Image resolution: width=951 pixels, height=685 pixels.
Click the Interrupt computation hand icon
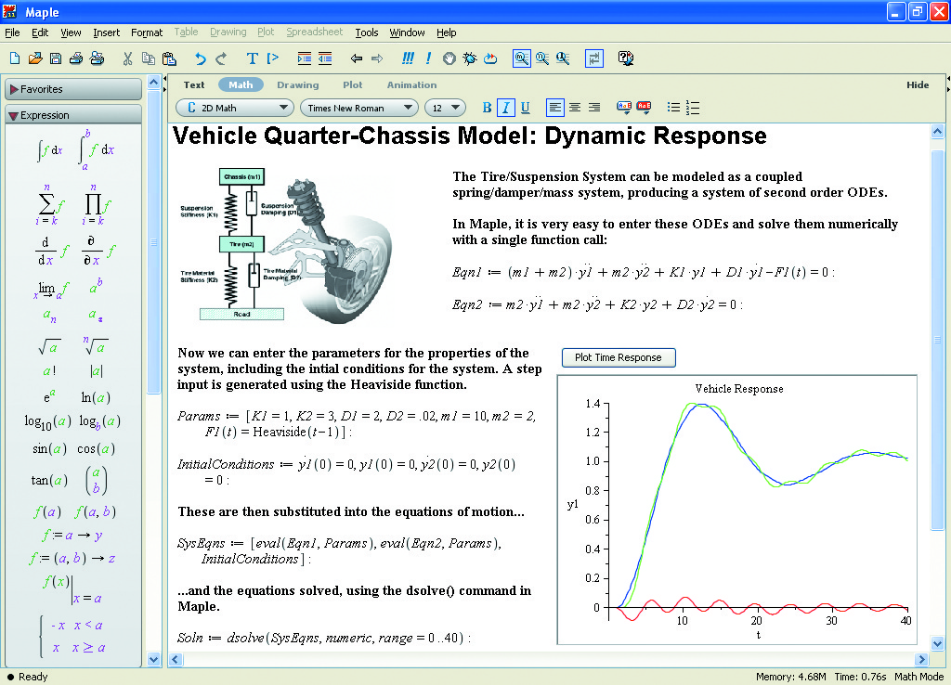[x=449, y=58]
